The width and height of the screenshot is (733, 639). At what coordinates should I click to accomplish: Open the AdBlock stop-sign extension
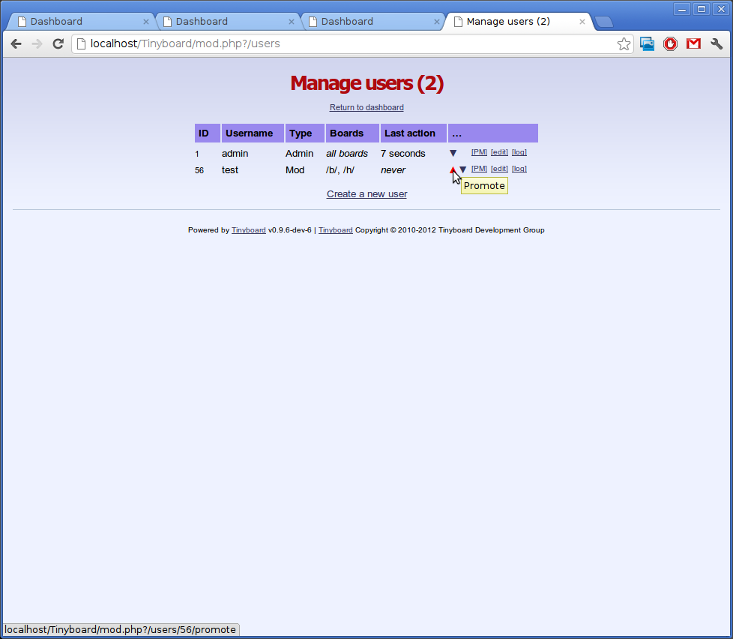[x=670, y=44]
